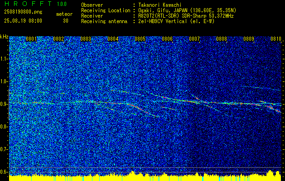The width and height of the screenshot is (285, 181).
Task: Click the 0810 time marker
Action: tap(276, 39)
